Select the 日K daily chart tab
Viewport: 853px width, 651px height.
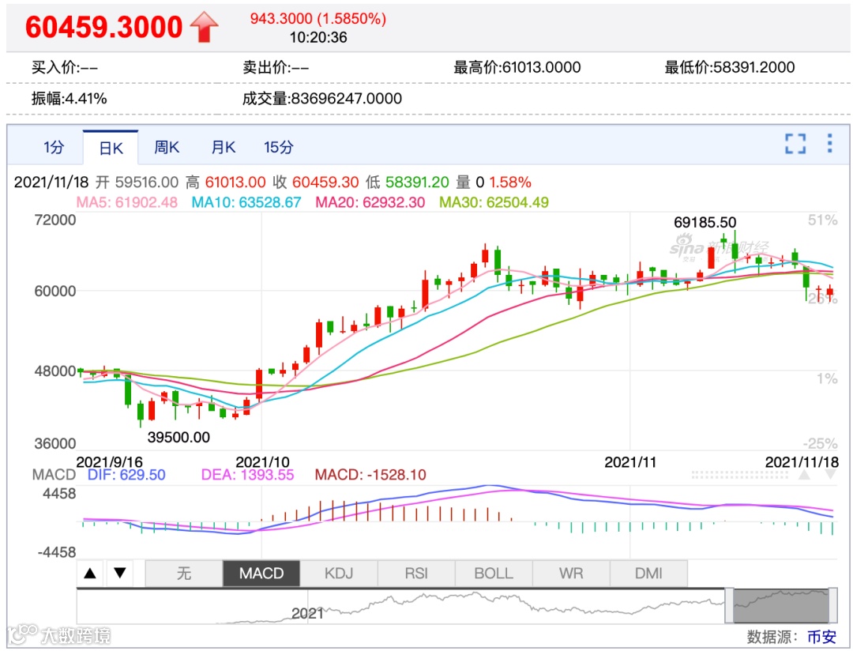tap(111, 148)
